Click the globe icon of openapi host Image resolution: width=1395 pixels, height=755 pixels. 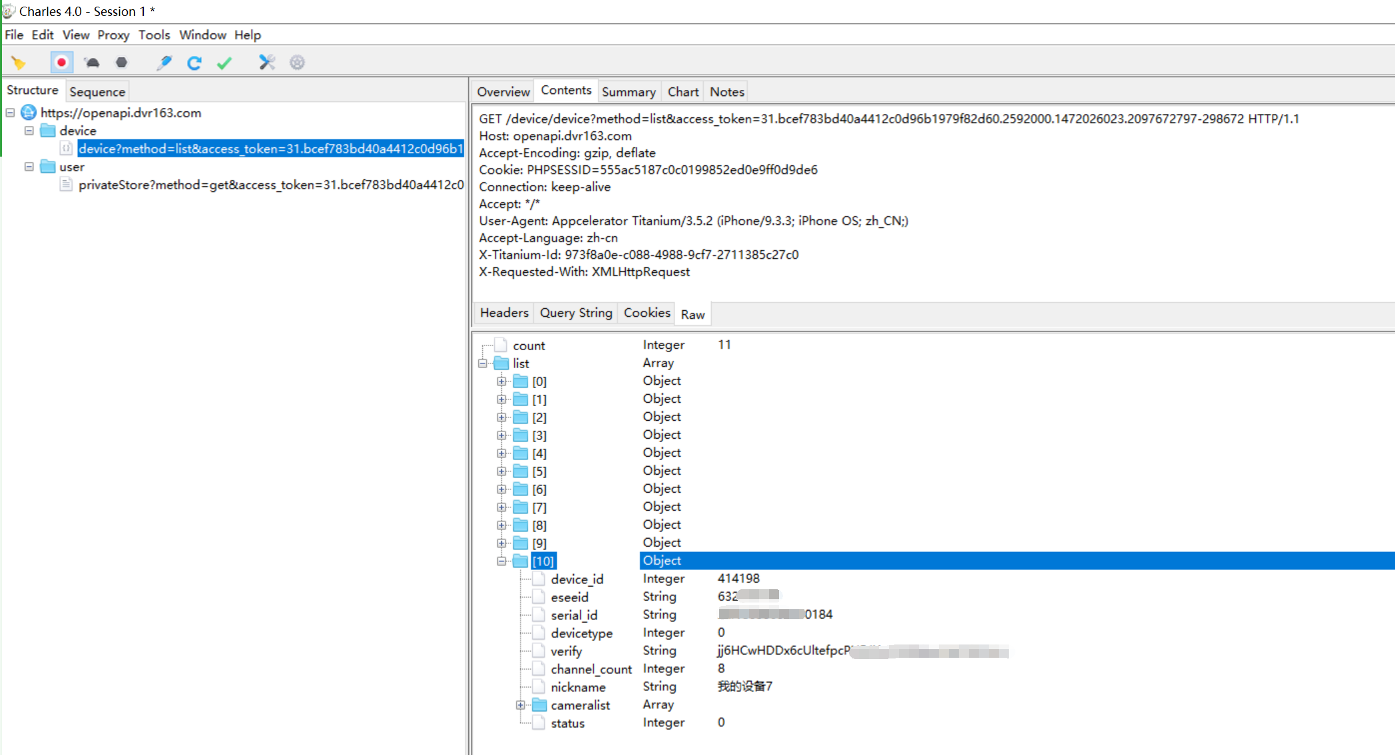click(x=29, y=113)
